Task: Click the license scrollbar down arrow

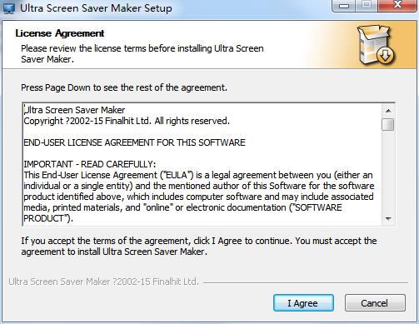Action: pyautogui.click(x=388, y=219)
